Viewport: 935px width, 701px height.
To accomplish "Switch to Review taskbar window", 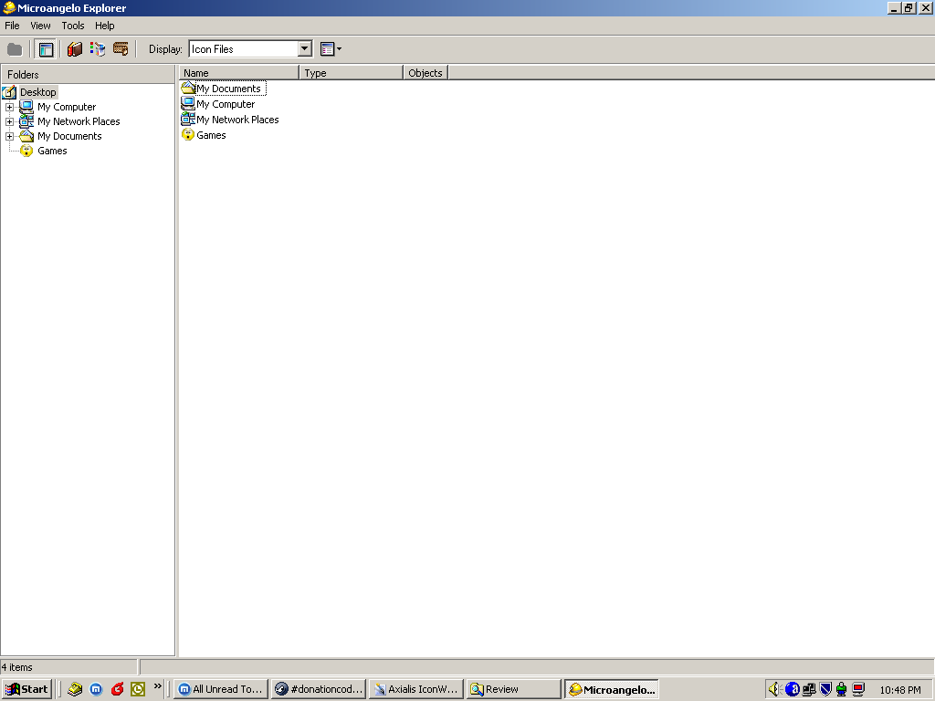I will (x=514, y=689).
